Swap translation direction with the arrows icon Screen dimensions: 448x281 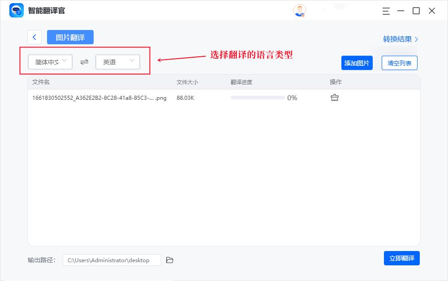pos(84,62)
